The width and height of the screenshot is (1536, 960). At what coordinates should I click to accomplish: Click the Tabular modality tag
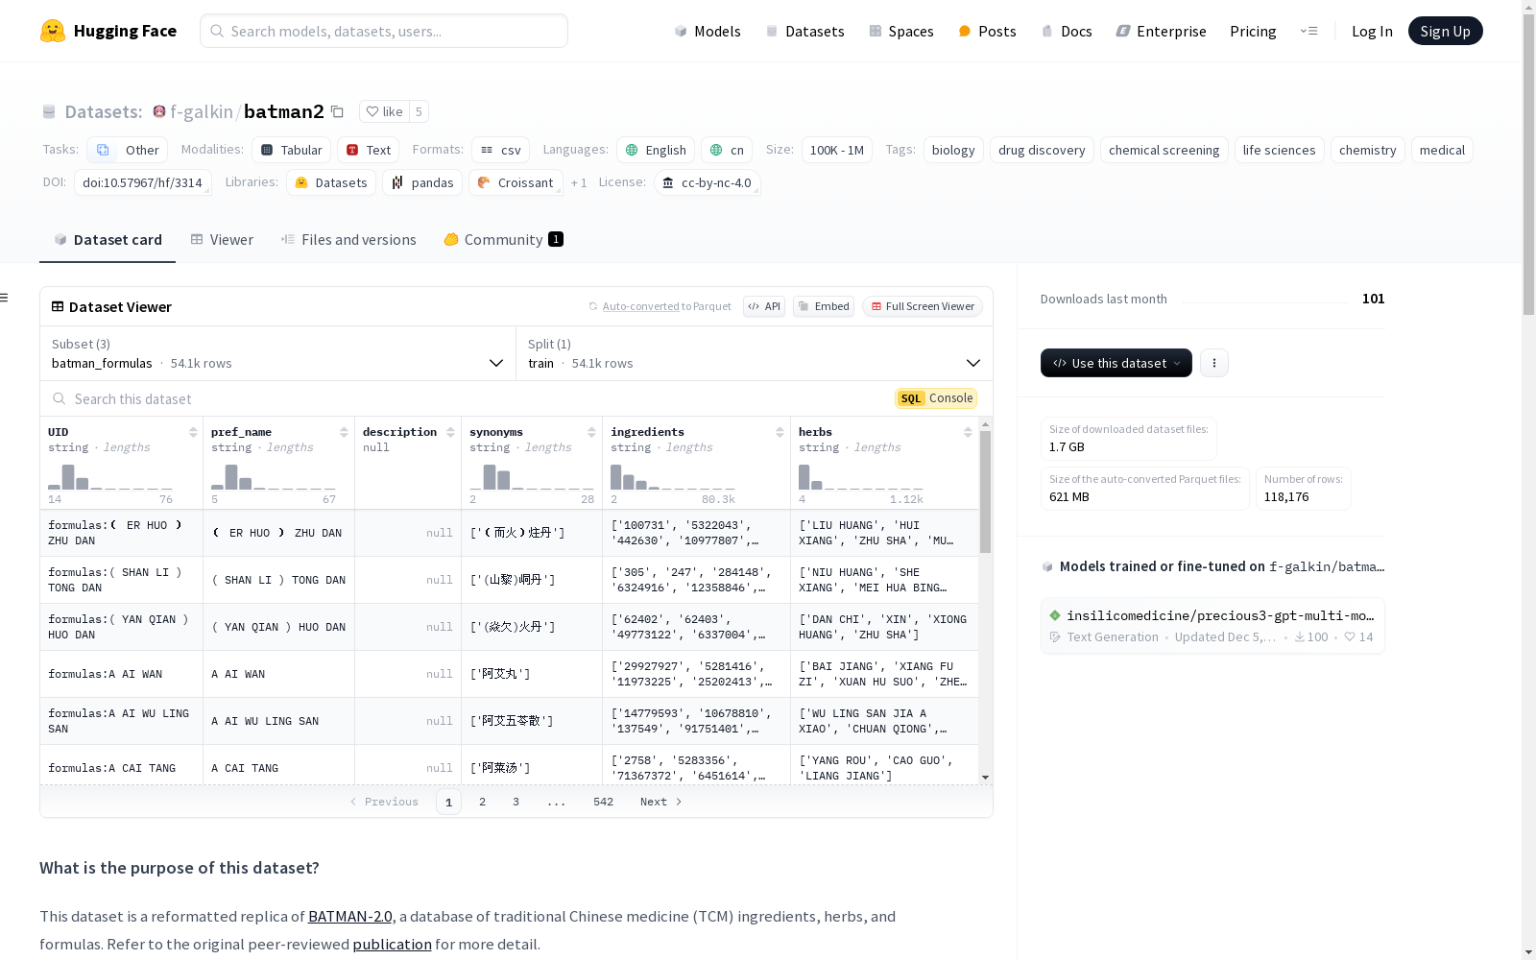point(291,150)
